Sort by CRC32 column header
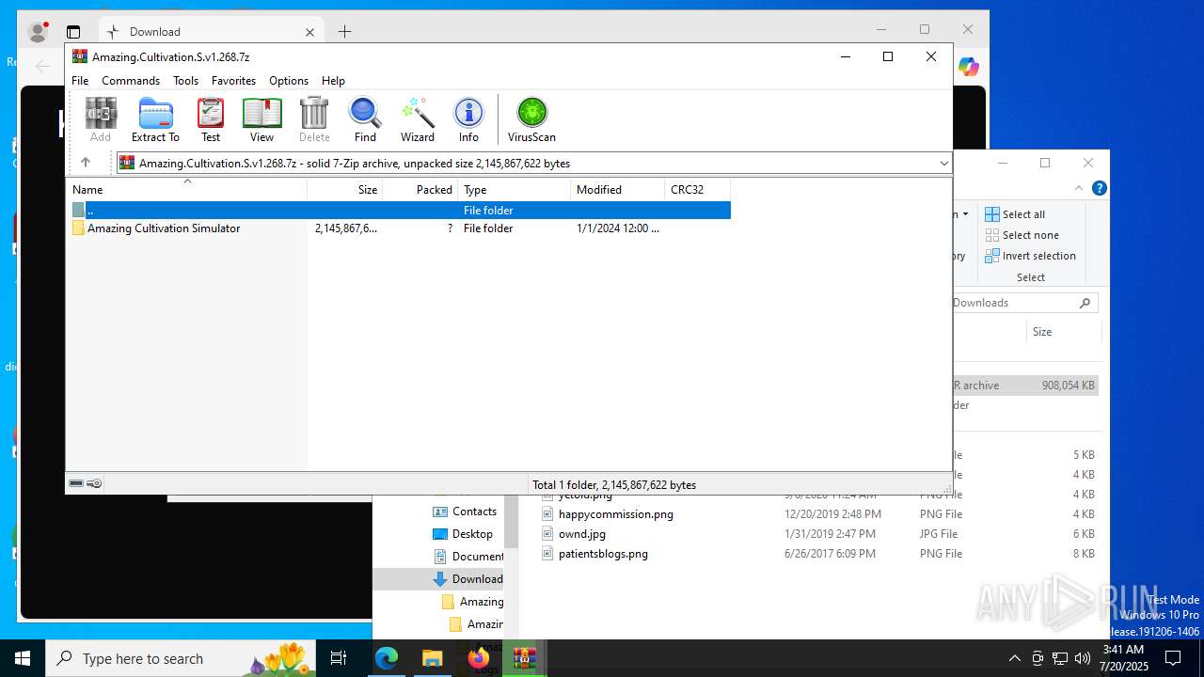The image size is (1204, 677). click(698, 190)
